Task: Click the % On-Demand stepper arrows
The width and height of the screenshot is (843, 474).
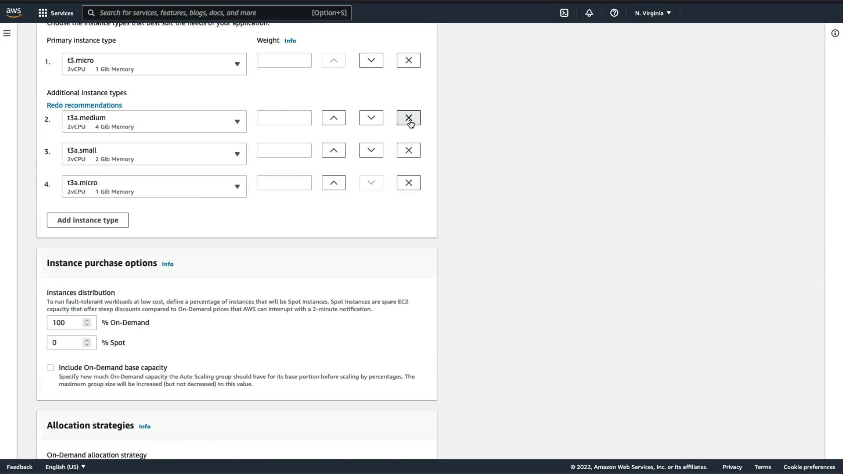Action: [87, 323]
